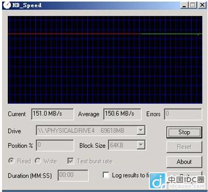Select the Write radio button
Screen dimensions: 208x192
[38, 161]
